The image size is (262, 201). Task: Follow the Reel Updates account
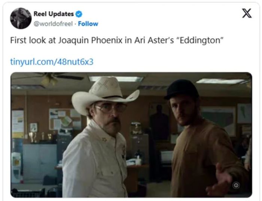click(88, 24)
